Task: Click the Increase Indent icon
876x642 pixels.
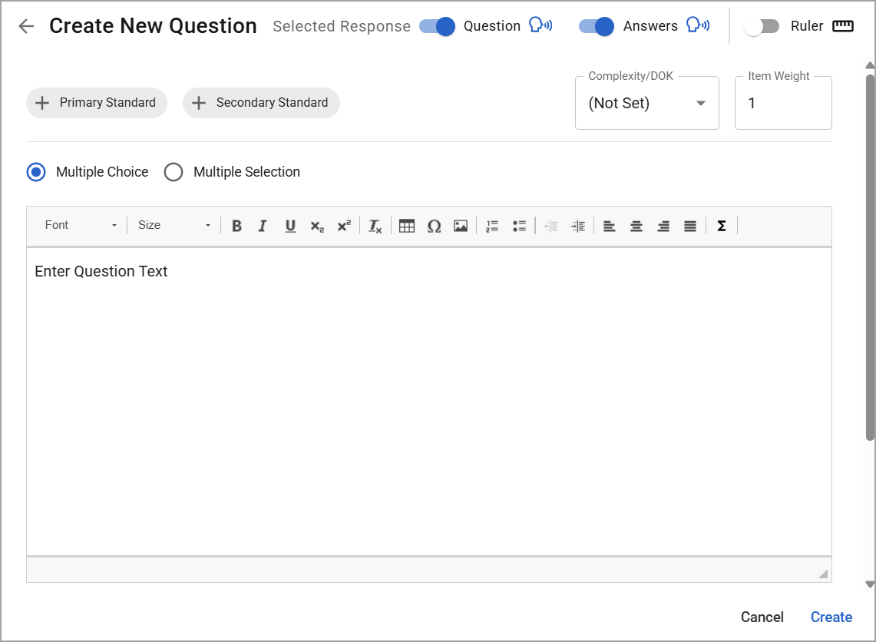Action: pos(578,226)
